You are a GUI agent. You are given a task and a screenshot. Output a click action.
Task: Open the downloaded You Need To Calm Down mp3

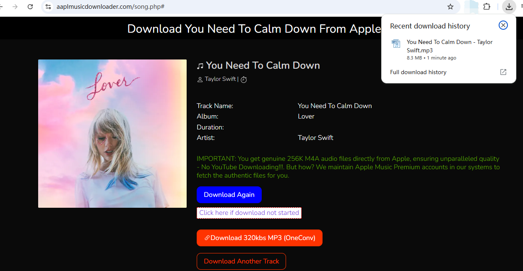[x=450, y=46]
